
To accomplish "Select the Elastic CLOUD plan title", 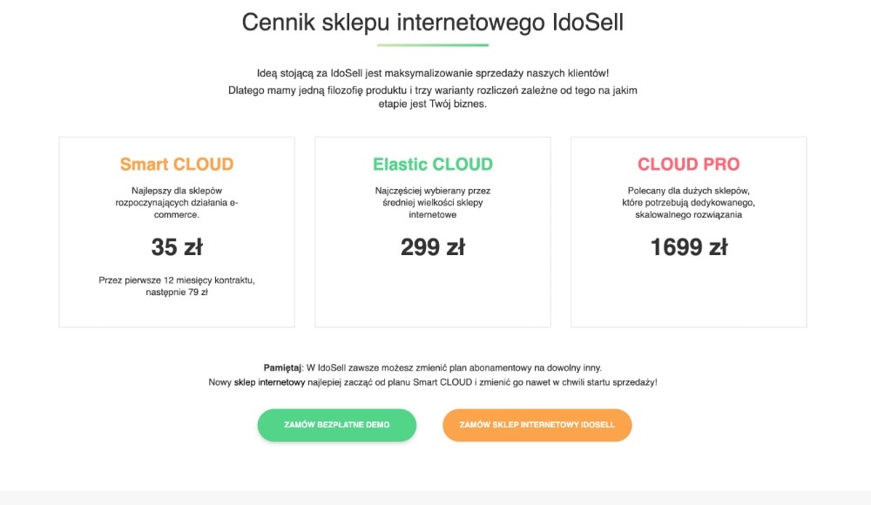I will (433, 164).
